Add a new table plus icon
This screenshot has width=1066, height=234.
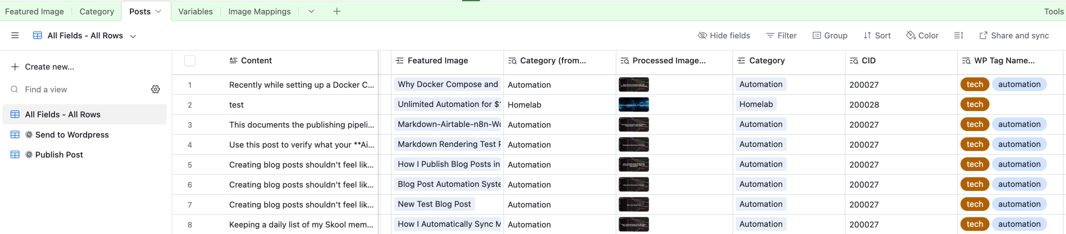pos(337,11)
